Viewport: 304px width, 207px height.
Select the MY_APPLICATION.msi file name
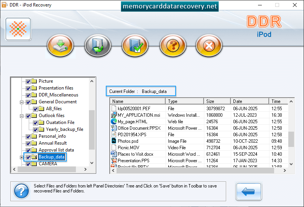[139, 115]
